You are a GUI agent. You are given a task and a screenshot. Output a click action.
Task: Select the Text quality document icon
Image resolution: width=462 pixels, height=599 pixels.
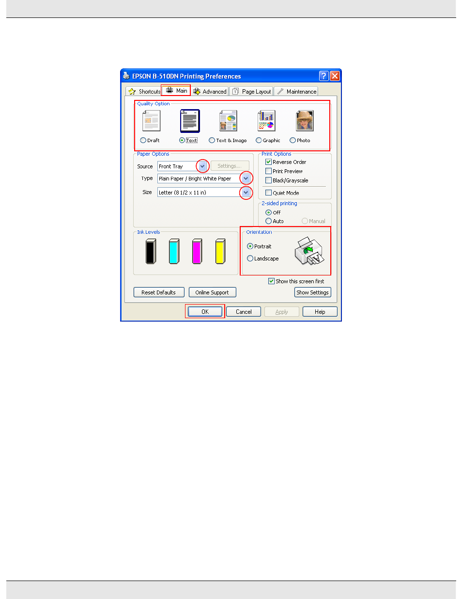tap(190, 121)
